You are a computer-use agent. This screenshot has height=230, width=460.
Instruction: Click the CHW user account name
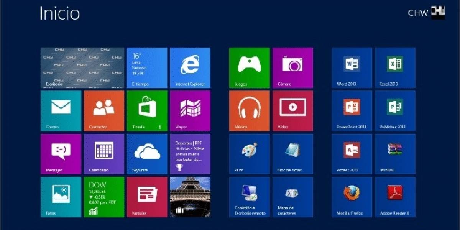tap(418, 13)
